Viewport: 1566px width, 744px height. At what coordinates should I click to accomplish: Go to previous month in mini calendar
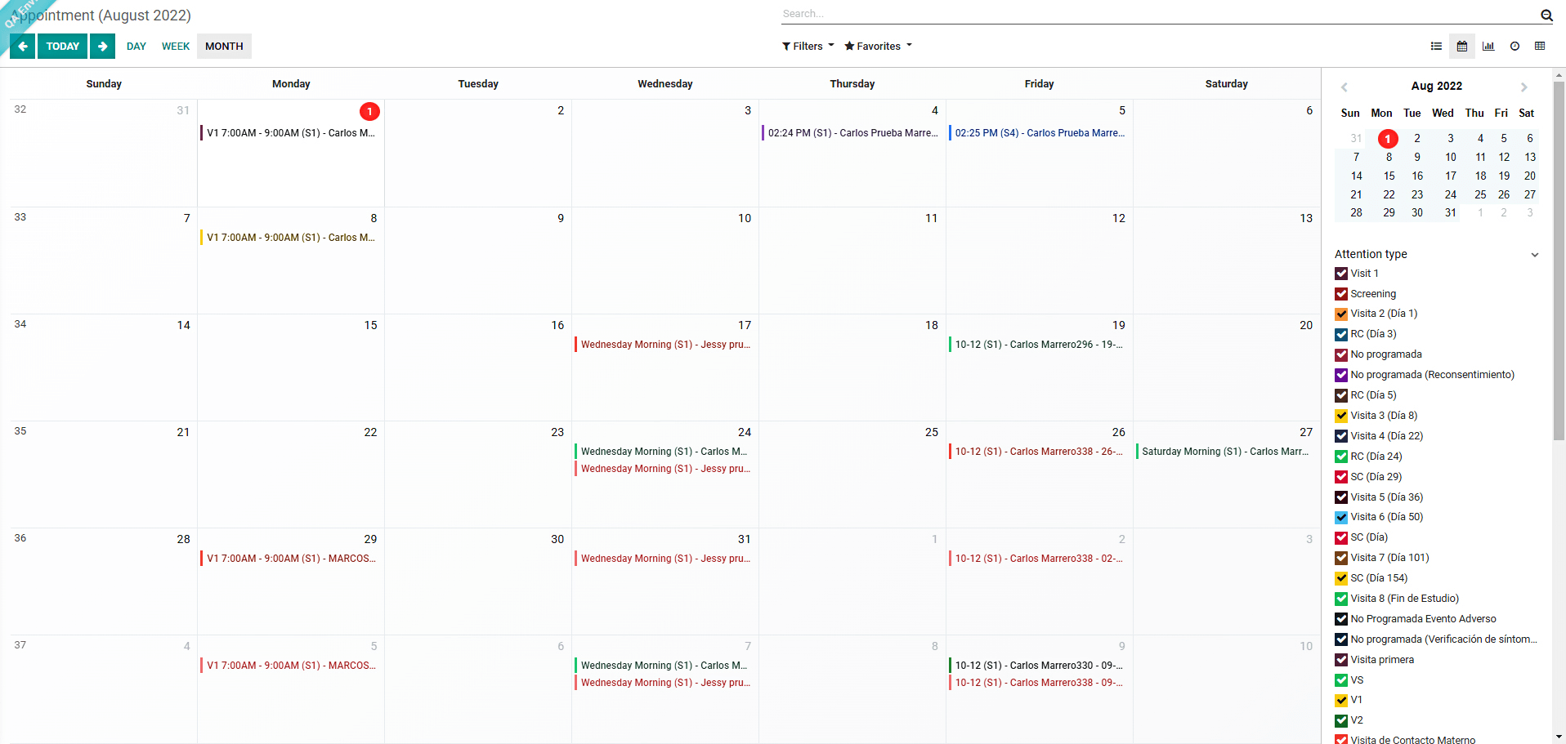1345,87
